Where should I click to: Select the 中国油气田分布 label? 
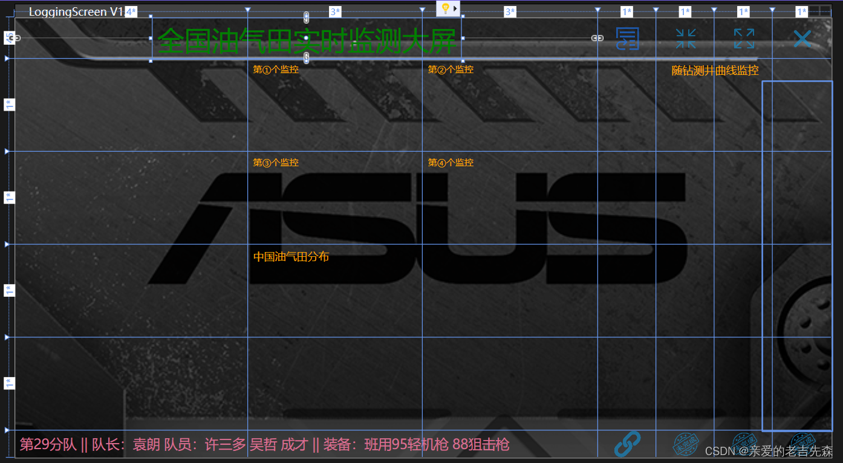pos(291,257)
